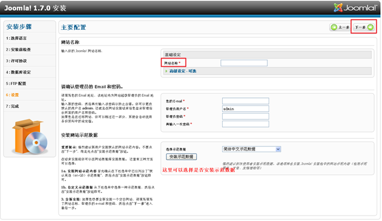
Task: Click the 管理员密码 input field
Action: click(245, 116)
